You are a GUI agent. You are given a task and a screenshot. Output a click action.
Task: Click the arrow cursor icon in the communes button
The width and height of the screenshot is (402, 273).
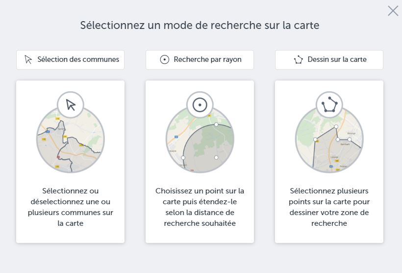[28, 59]
